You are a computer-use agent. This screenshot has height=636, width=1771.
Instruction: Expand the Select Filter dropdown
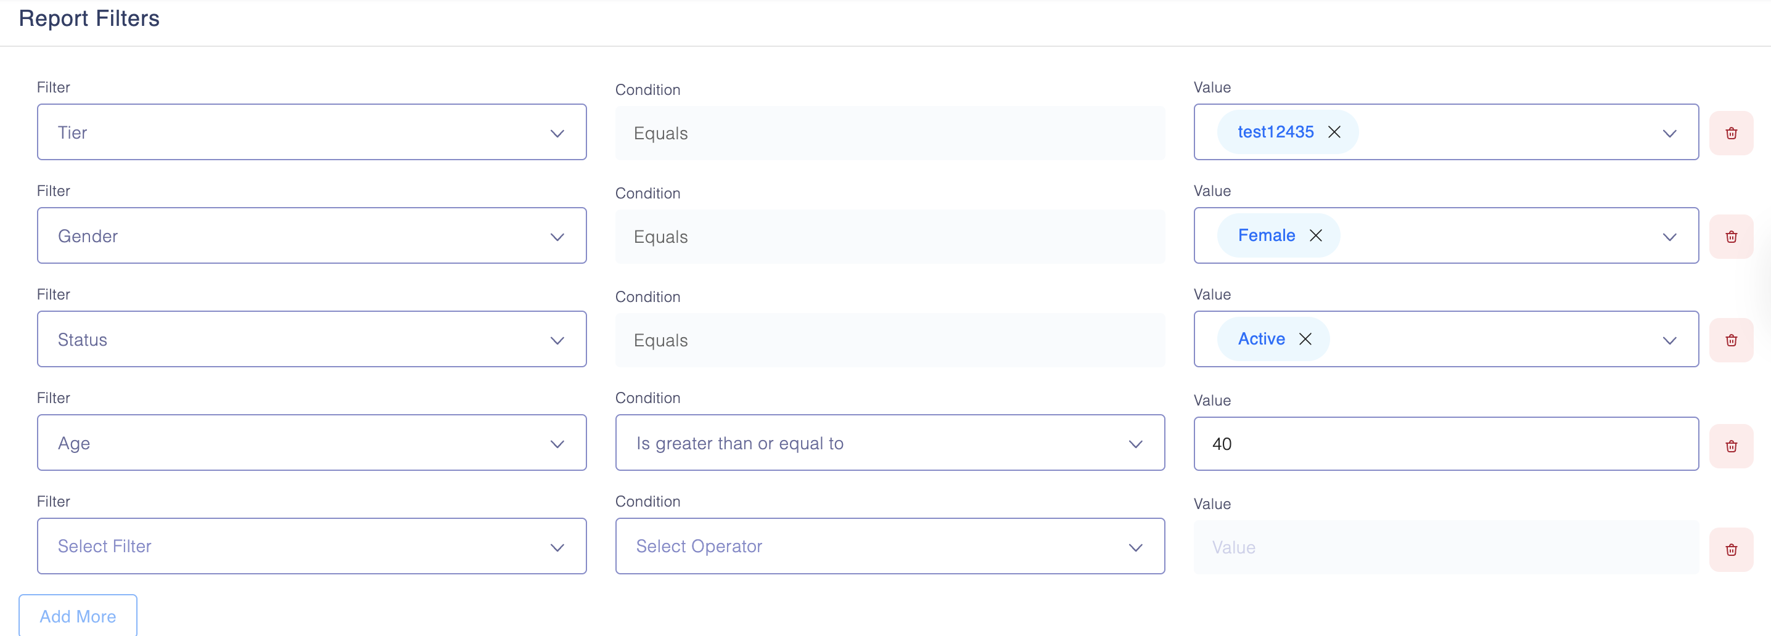[x=311, y=547]
